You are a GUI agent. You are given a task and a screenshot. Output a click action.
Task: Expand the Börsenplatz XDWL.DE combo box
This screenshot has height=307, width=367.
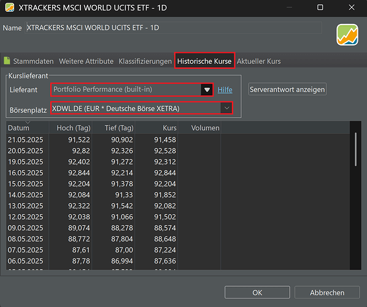pos(142,108)
